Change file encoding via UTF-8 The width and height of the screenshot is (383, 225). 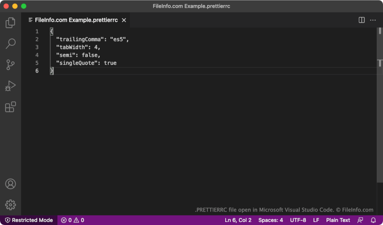[298, 220]
